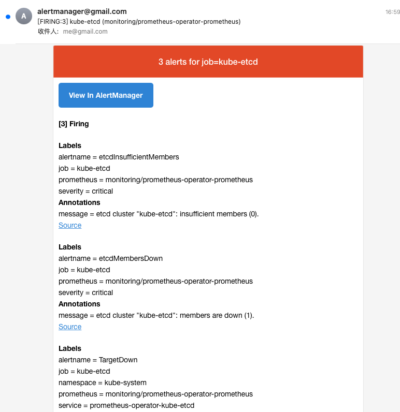Select the "alertname = etcdInsufficientMembers" line
The height and width of the screenshot is (412, 400).
(119, 157)
